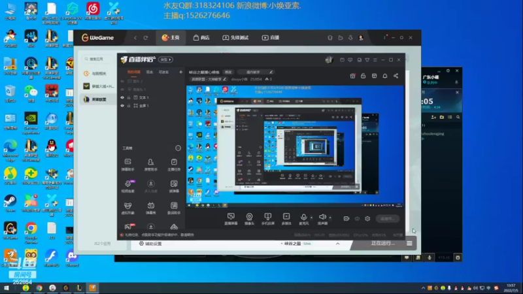Click the lock icon in stream header
Screen dimensions: 523x294
pyautogui.click(x=363, y=76)
